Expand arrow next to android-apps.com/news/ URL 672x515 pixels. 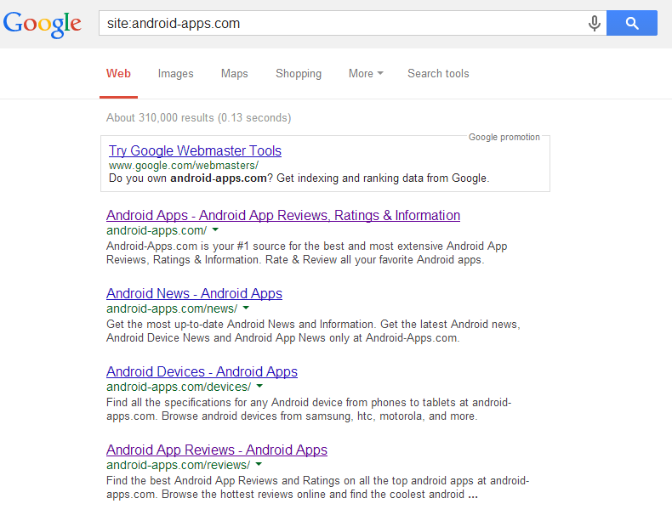(x=246, y=308)
